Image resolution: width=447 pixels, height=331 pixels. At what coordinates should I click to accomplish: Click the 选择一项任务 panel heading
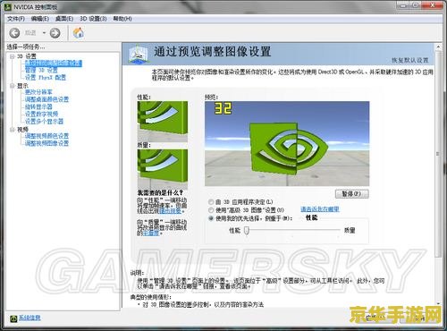point(26,47)
